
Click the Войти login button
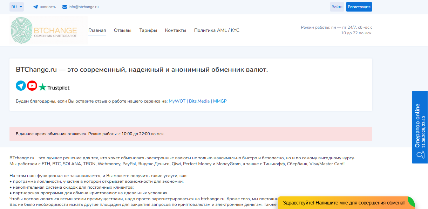pos(337,7)
